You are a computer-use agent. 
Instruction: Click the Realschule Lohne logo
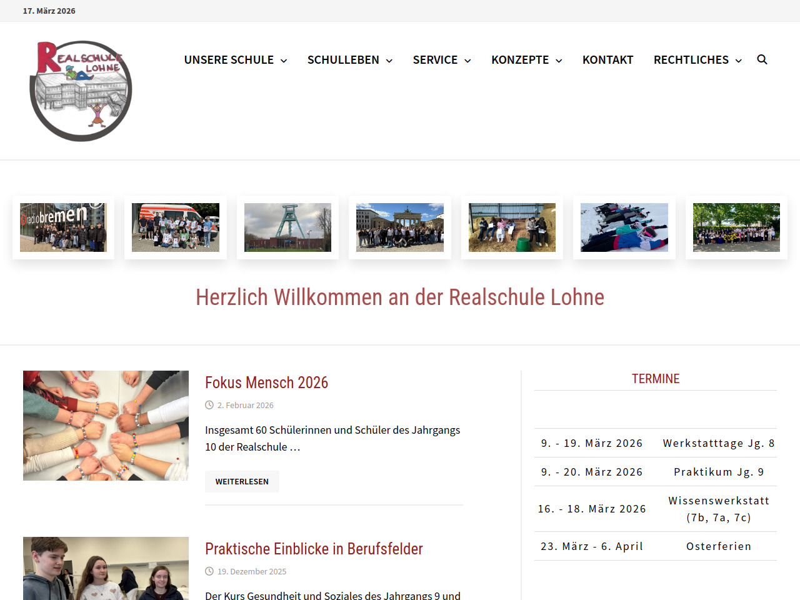[81, 91]
